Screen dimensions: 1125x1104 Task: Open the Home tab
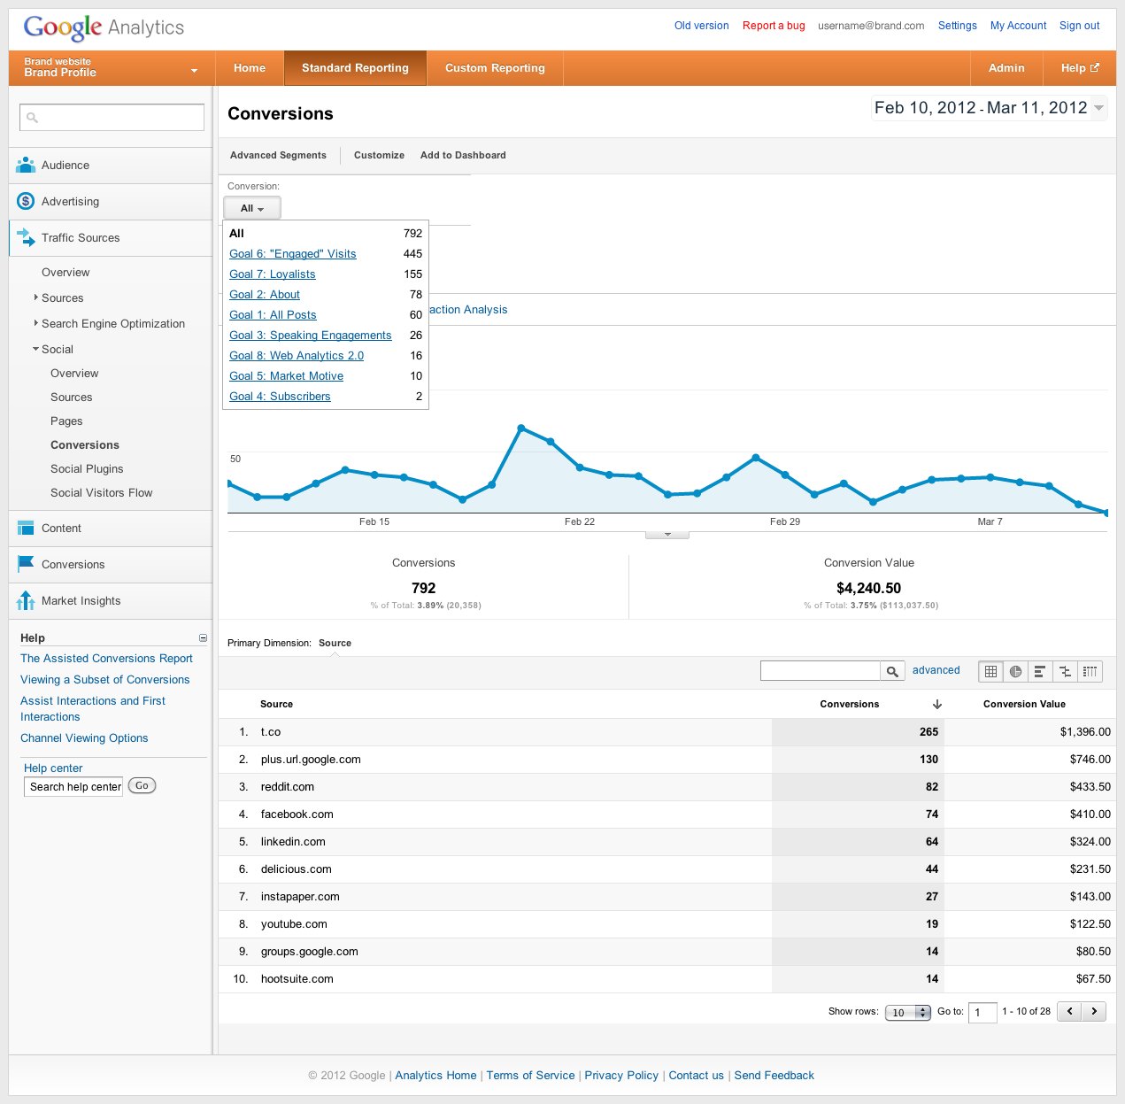[250, 68]
